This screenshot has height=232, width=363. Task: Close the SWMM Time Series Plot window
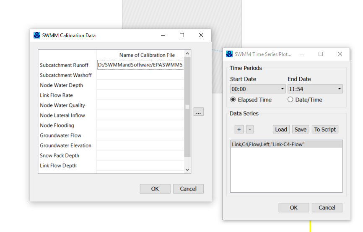[x=340, y=54]
